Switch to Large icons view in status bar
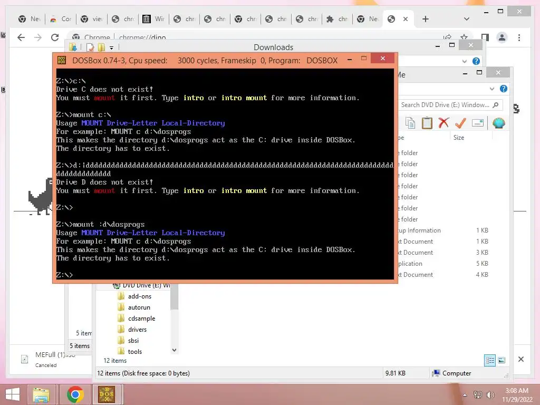 coord(502,361)
